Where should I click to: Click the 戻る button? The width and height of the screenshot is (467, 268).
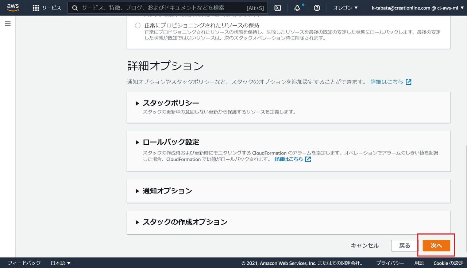click(x=405, y=246)
